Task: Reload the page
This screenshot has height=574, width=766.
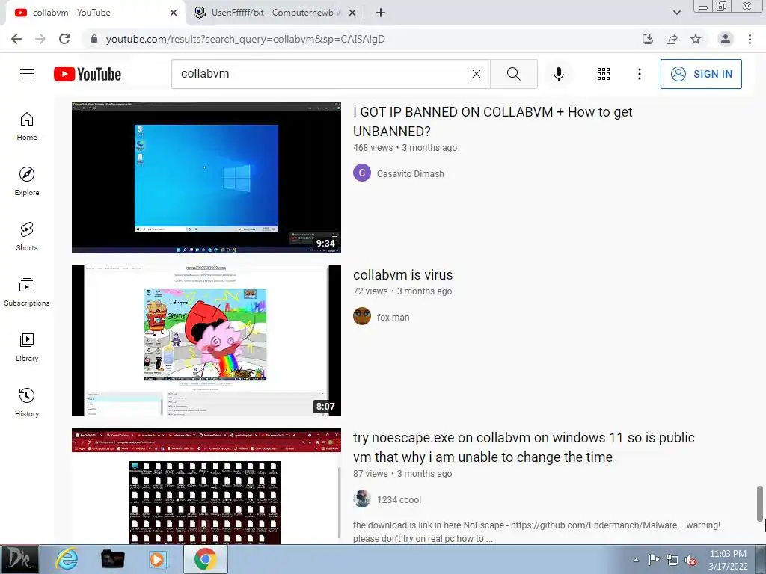Action: 64,39
